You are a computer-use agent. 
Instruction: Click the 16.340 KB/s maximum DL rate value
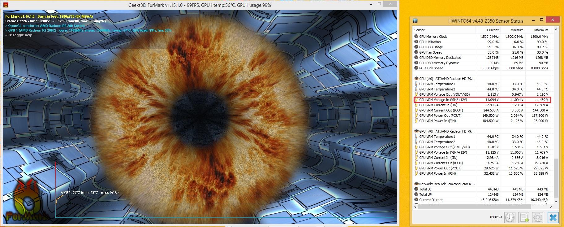pyautogui.click(x=539, y=200)
